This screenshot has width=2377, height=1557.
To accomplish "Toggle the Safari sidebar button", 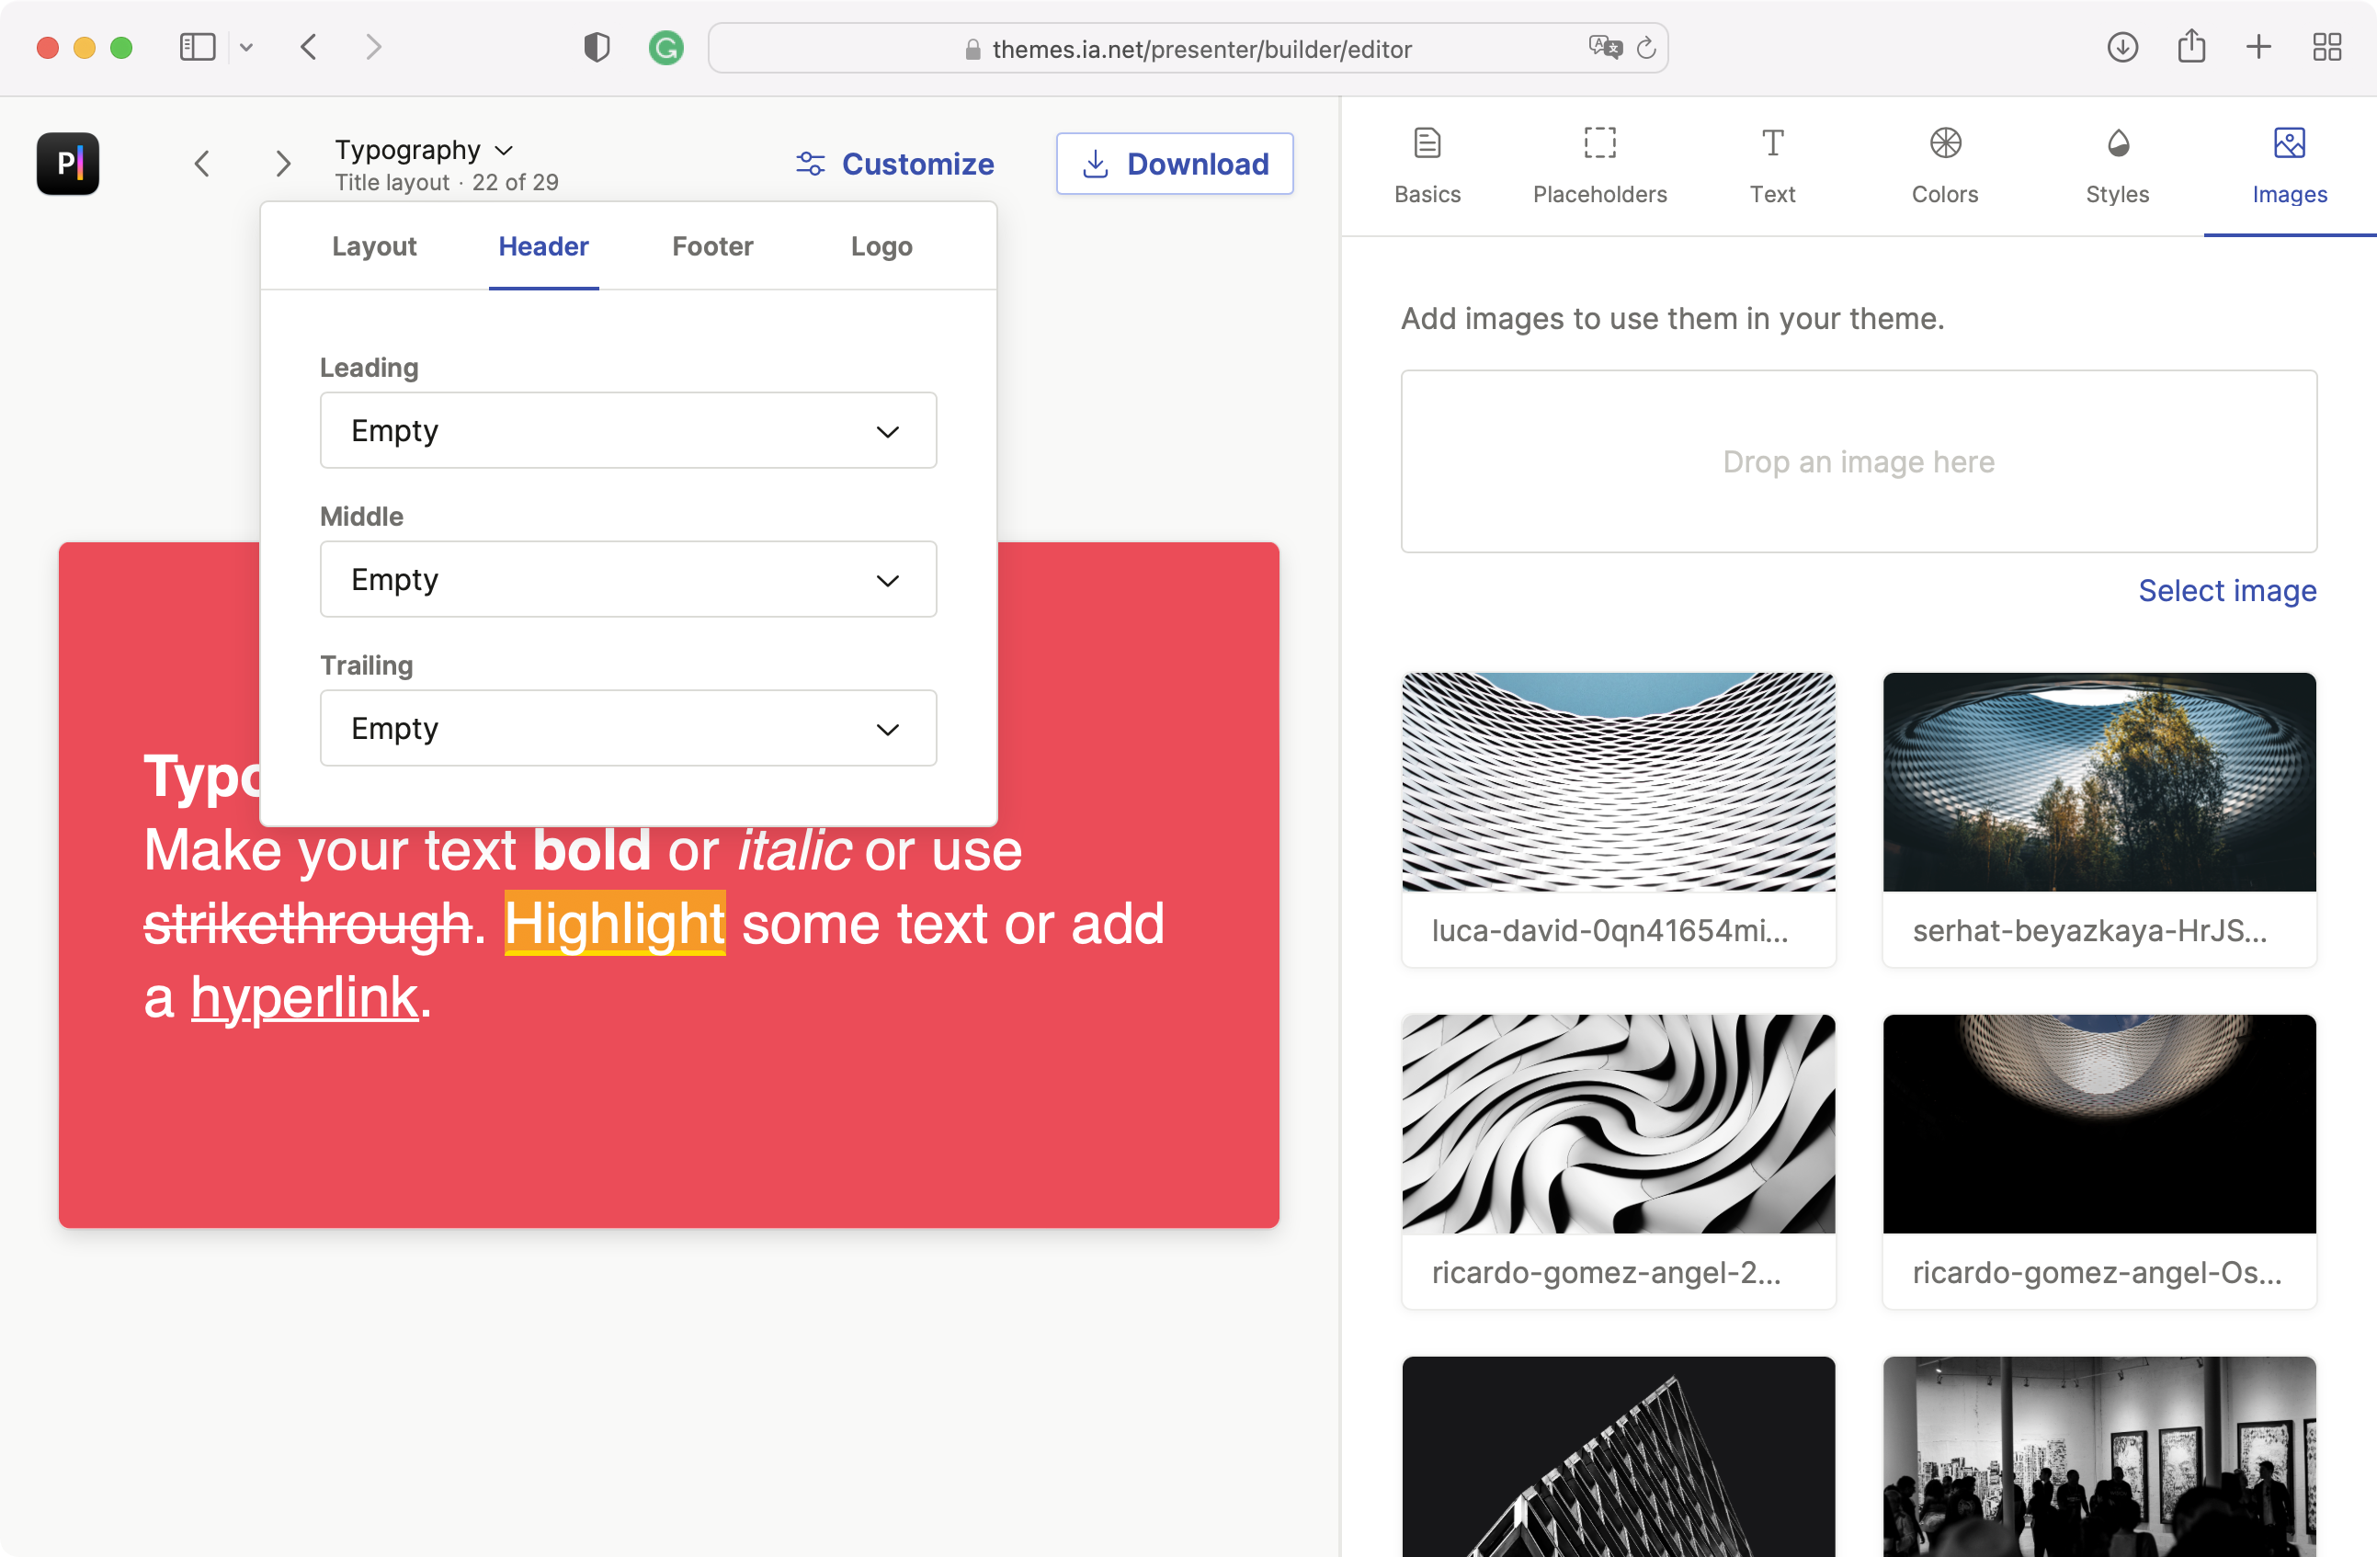I will pyautogui.click(x=197, y=47).
